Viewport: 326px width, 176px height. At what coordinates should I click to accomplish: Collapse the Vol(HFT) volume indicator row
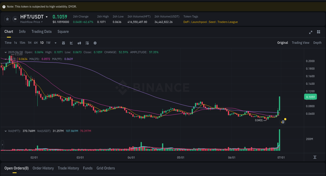pyautogui.click(x=6, y=131)
